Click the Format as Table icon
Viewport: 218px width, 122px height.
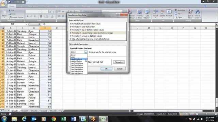[x=139, y=14]
